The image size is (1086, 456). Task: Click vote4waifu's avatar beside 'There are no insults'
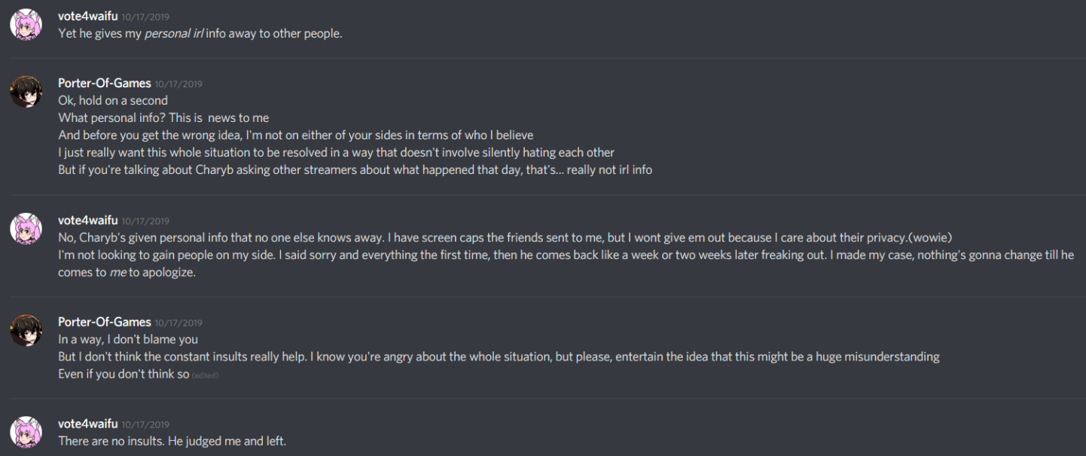point(25,431)
